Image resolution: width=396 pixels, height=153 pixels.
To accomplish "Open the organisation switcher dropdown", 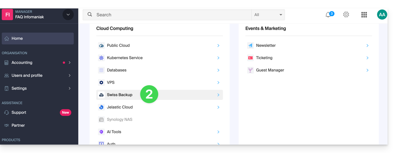I will pyautogui.click(x=68, y=15).
